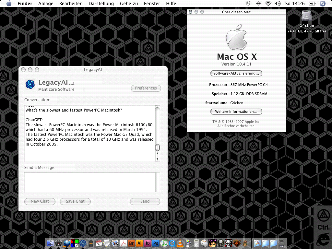Click the 'ChatGPT:' label in the conversation
This screenshot has height=249, width=332.
(34, 120)
